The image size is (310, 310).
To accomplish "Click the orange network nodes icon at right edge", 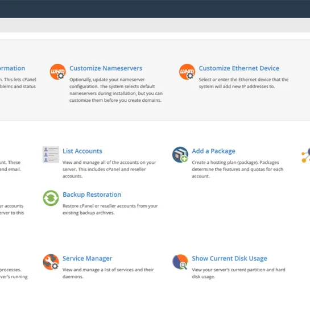I will pos(305,155).
